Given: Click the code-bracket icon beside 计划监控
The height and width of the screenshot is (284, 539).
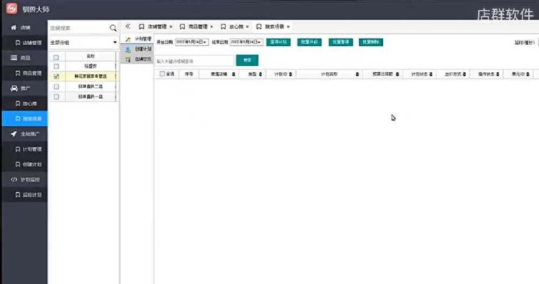Looking at the screenshot, I should (14, 179).
